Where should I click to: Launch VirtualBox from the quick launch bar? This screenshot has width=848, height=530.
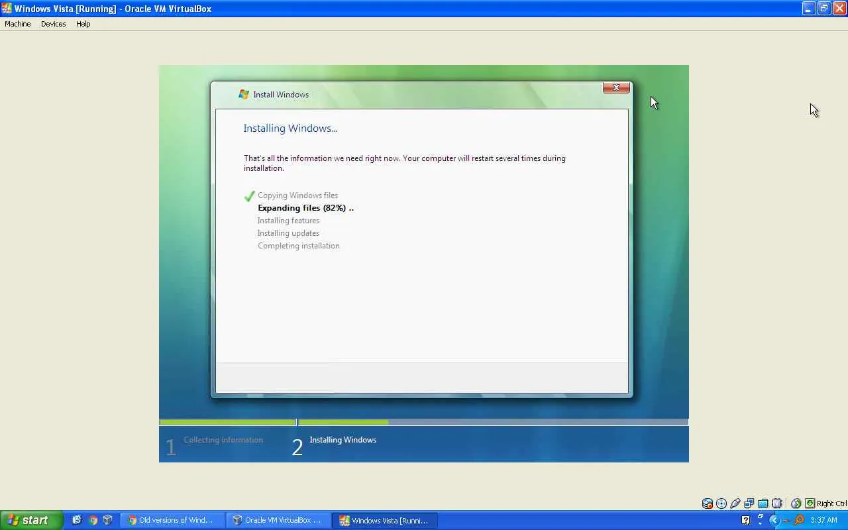point(108,520)
